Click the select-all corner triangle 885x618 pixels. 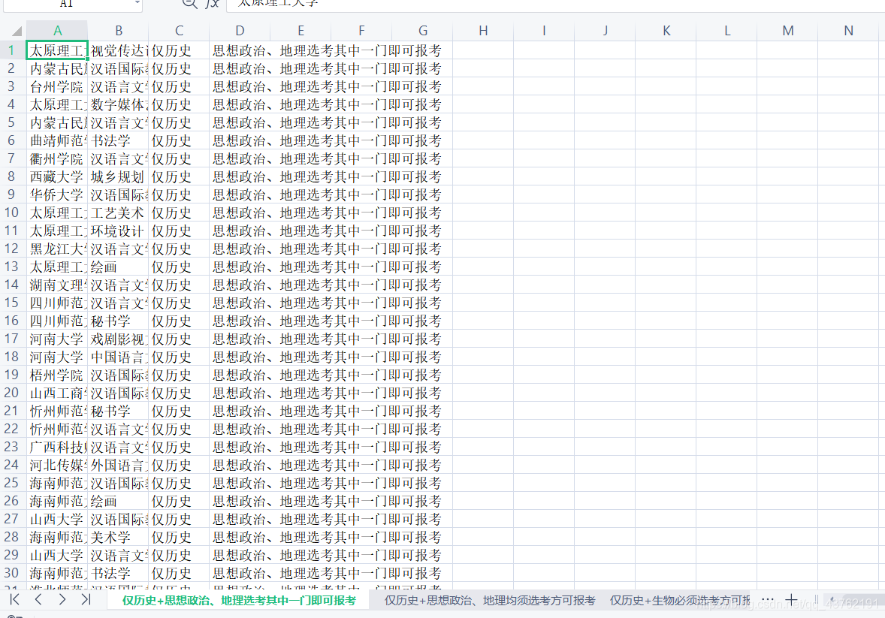point(17,31)
